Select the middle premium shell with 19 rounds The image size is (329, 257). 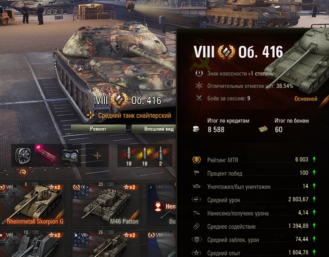144,155
